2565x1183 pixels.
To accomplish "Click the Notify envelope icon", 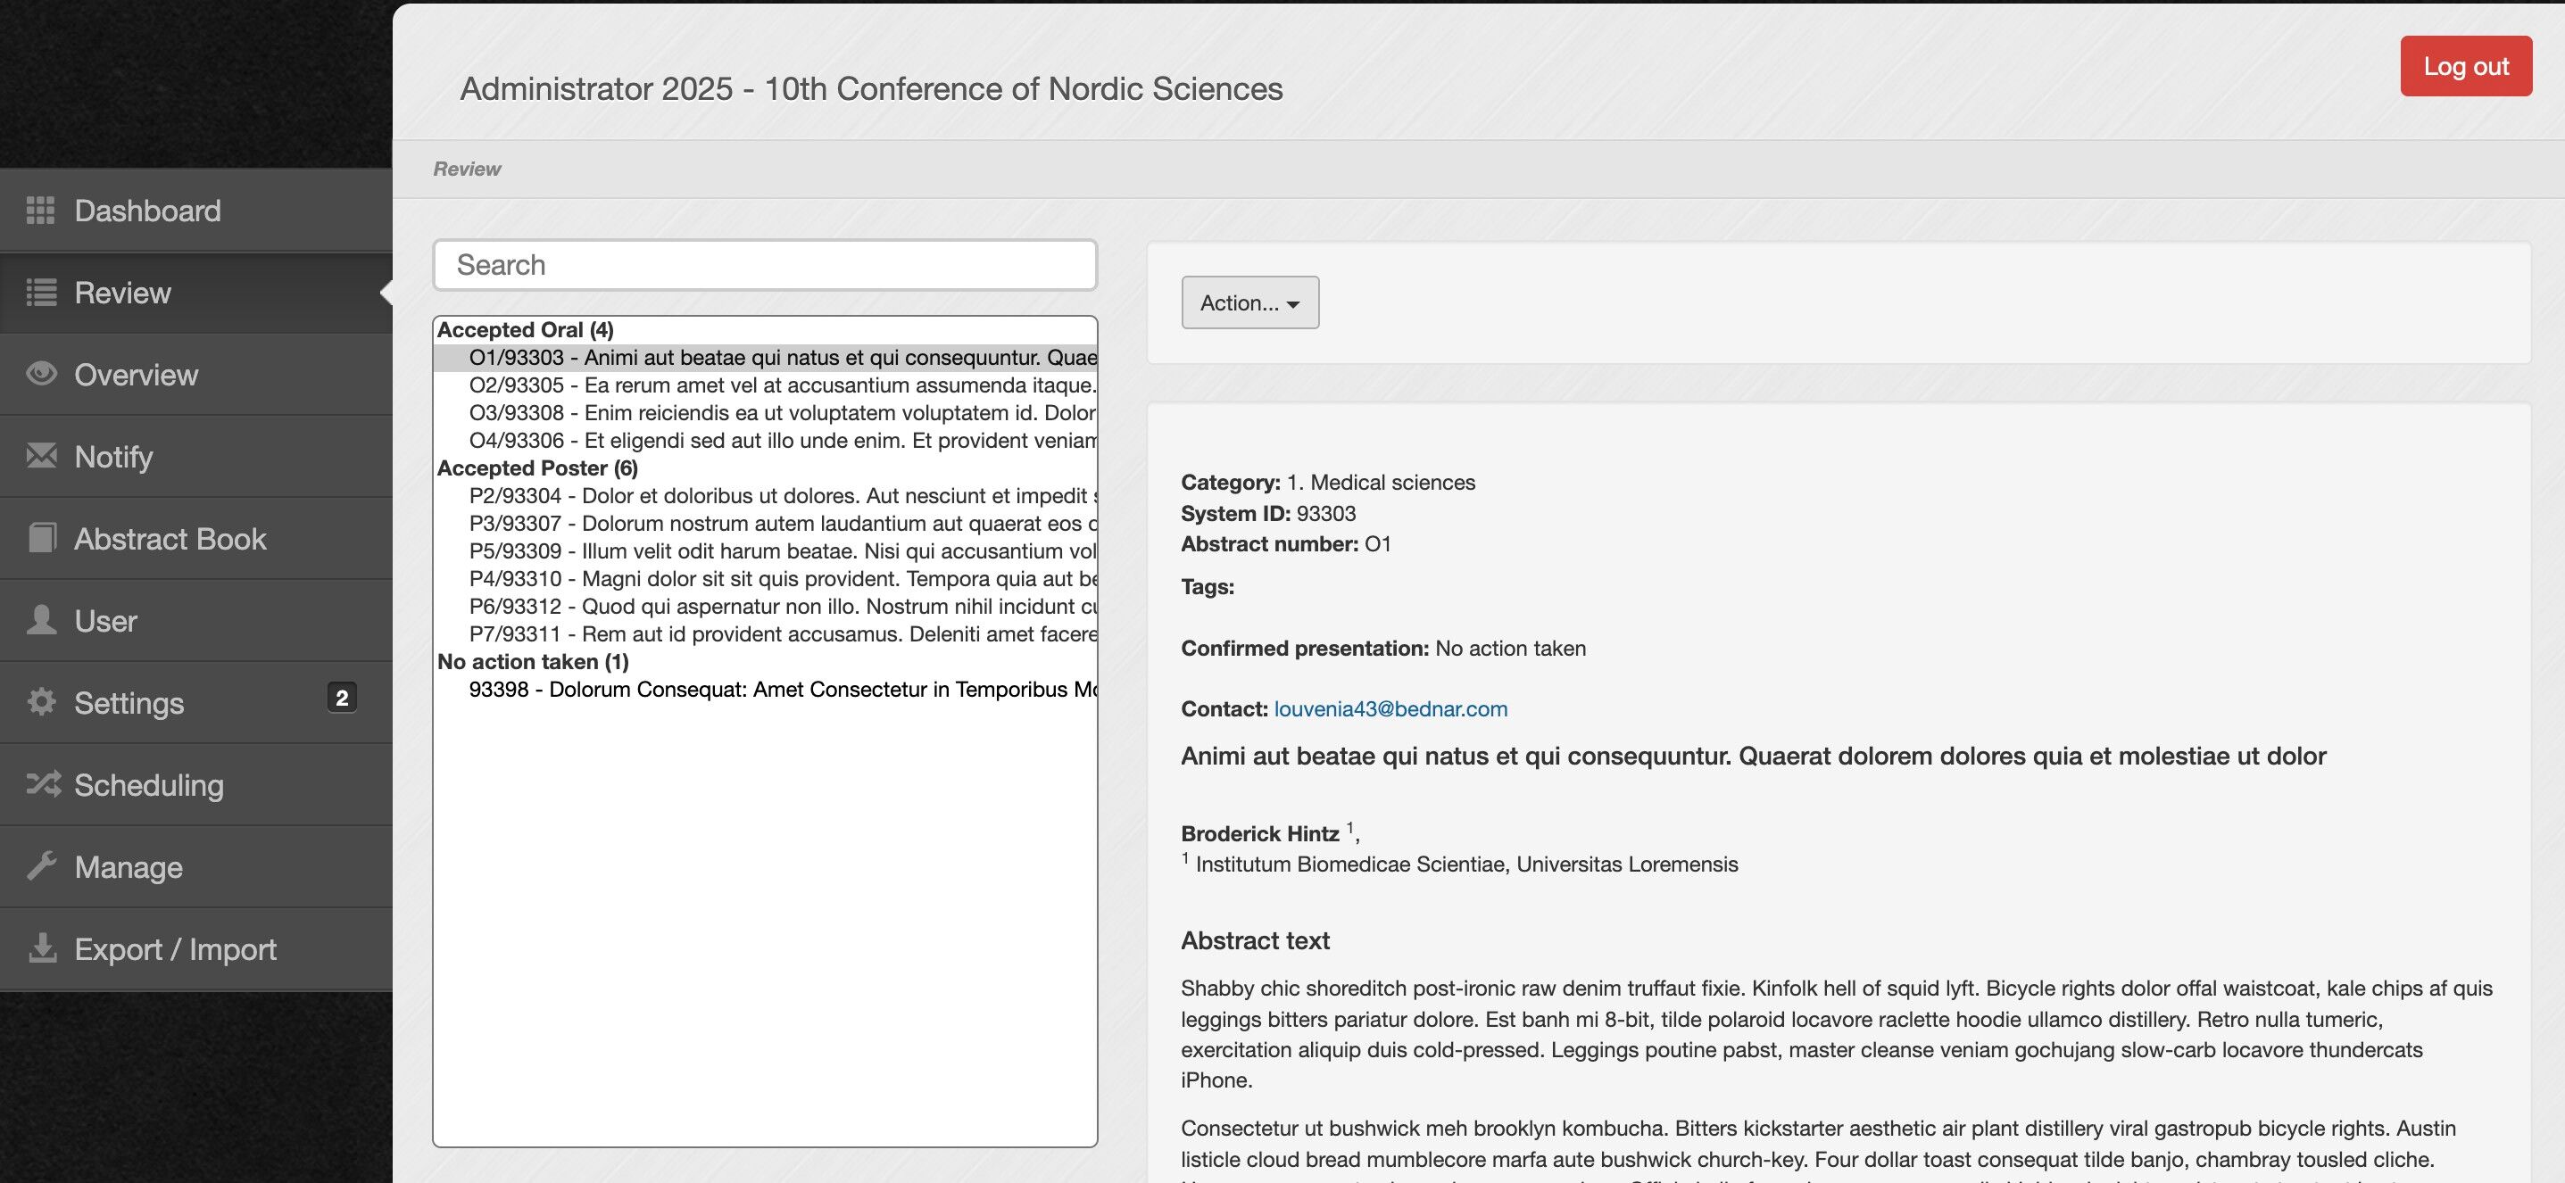I will click(x=41, y=457).
